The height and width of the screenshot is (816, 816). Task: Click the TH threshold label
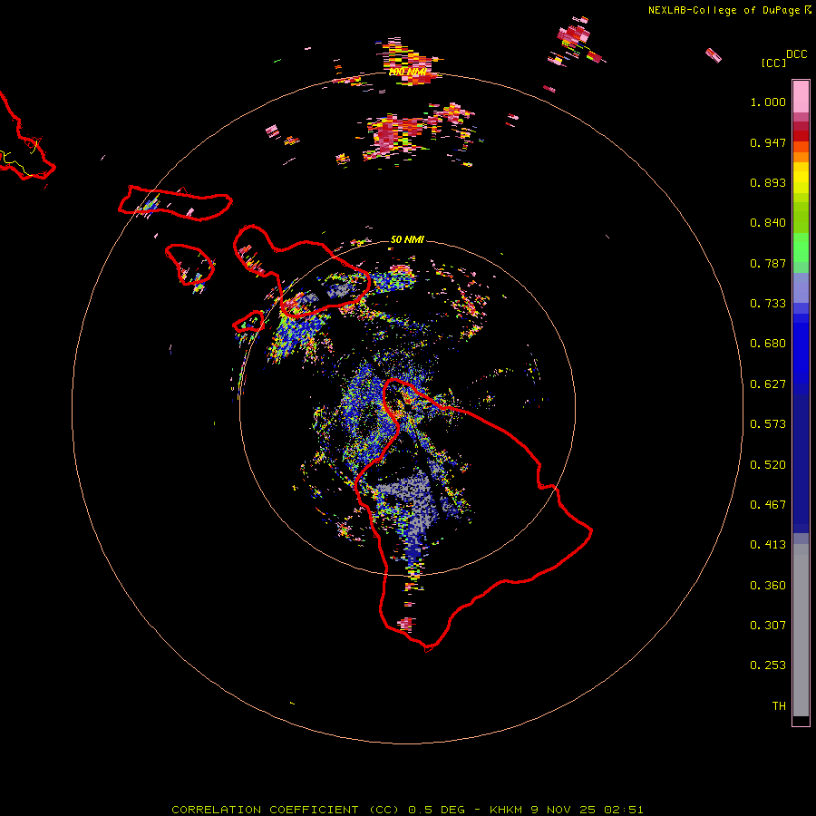779,706
